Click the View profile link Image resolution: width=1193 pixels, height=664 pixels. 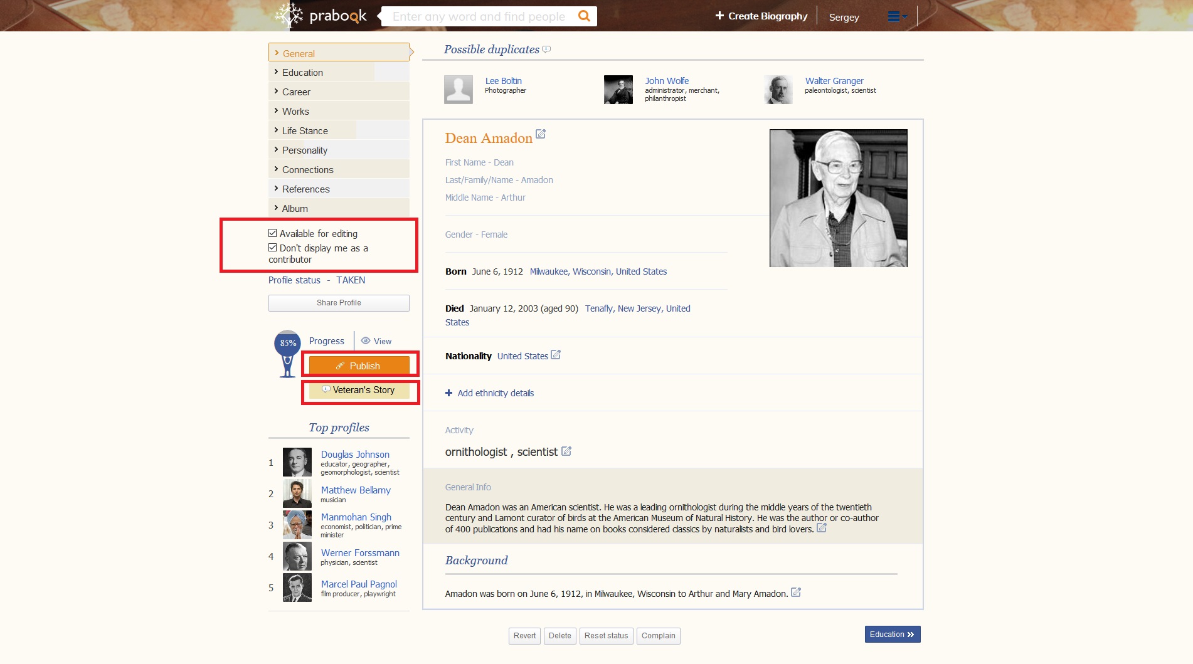tap(383, 341)
